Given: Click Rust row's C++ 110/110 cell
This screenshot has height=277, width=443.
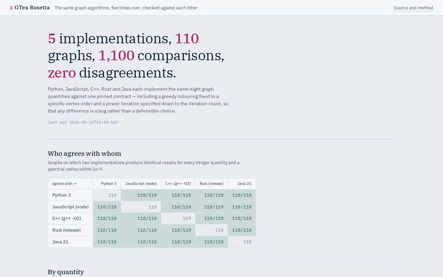Looking at the screenshot, I should (178, 230).
